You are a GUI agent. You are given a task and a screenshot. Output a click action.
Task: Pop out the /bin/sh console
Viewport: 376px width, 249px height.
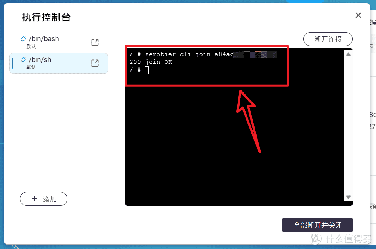pyautogui.click(x=95, y=63)
